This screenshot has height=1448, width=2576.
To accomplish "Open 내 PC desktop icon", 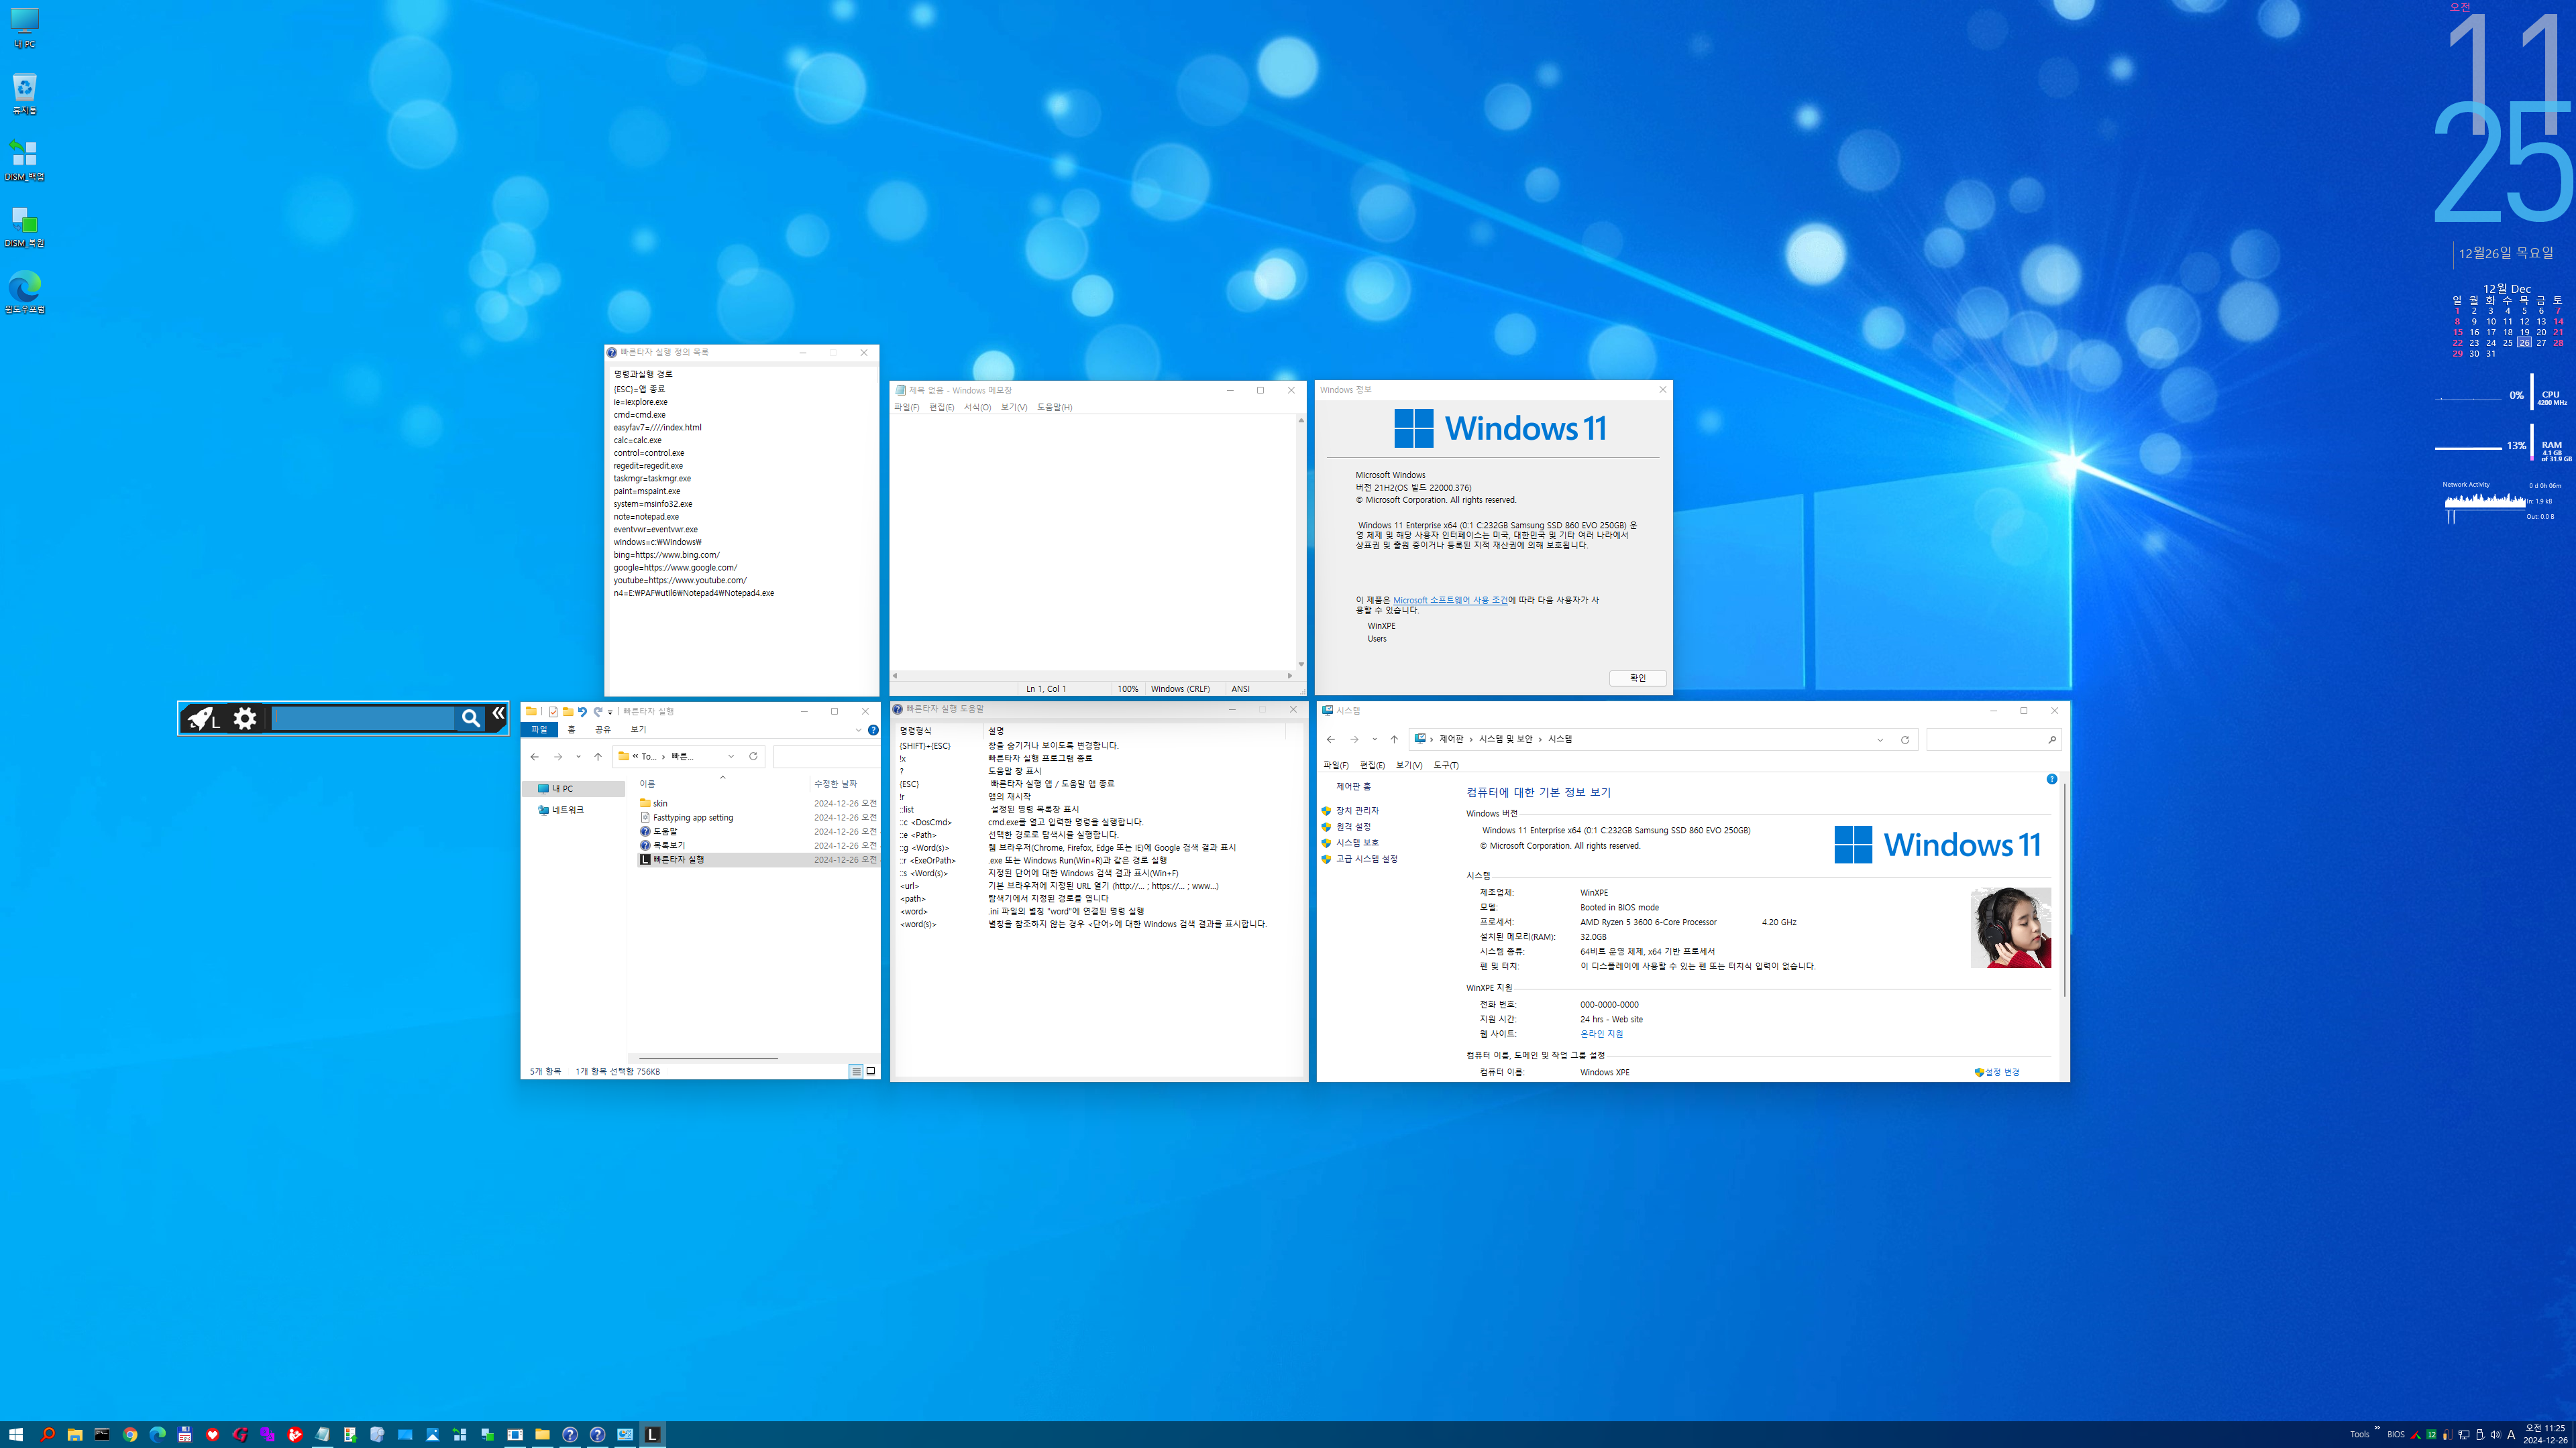I will 24,28.
